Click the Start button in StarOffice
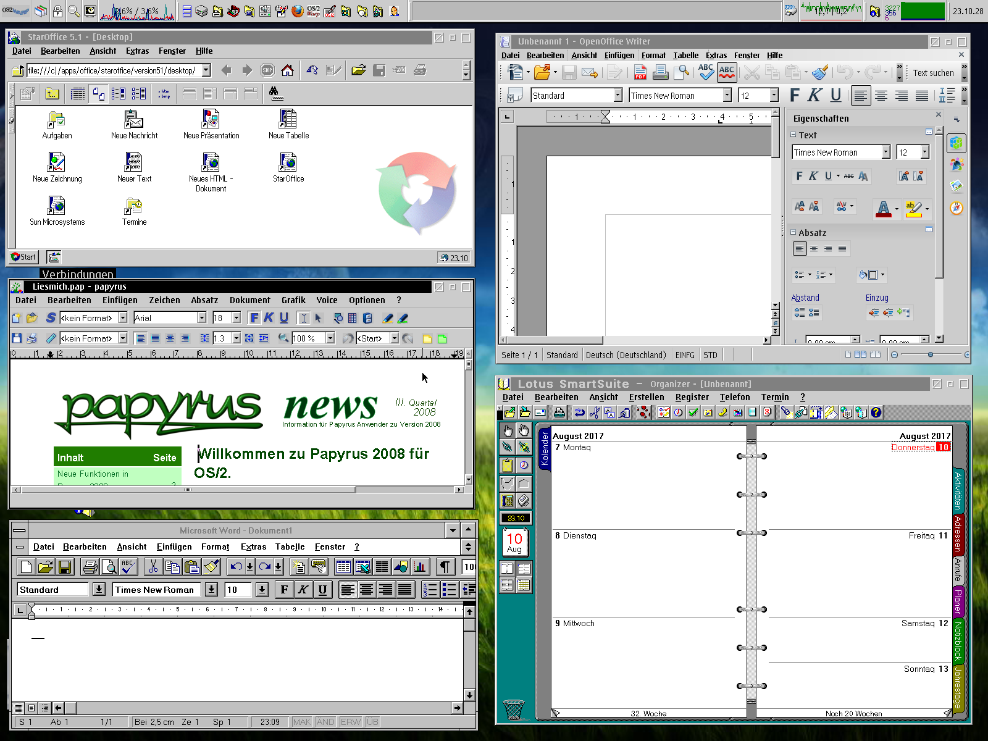The width and height of the screenshot is (988, 741). (x=23, y=257)
